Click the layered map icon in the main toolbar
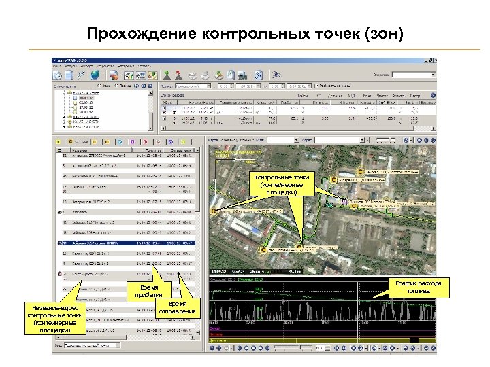Screen dimensions: 490x367 [218, 75]
